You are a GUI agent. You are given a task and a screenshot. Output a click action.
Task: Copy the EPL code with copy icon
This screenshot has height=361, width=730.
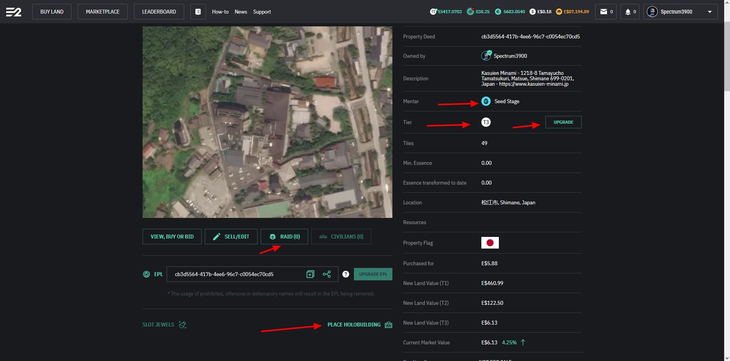tap(310, 274)
